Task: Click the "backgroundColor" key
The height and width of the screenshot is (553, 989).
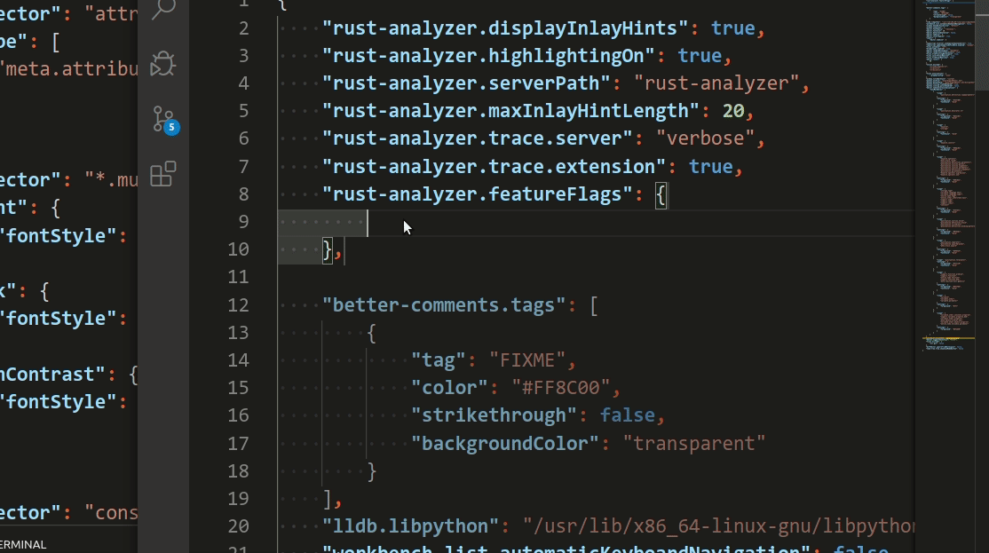Action: pyautogui.click(x=504, y=443)
